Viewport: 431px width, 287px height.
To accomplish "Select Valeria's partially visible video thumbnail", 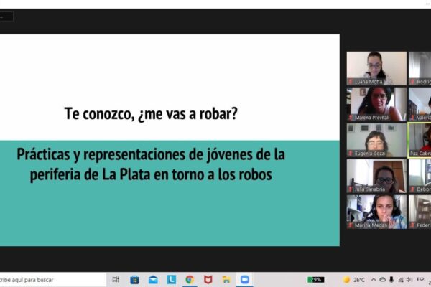I will [420, 104].
